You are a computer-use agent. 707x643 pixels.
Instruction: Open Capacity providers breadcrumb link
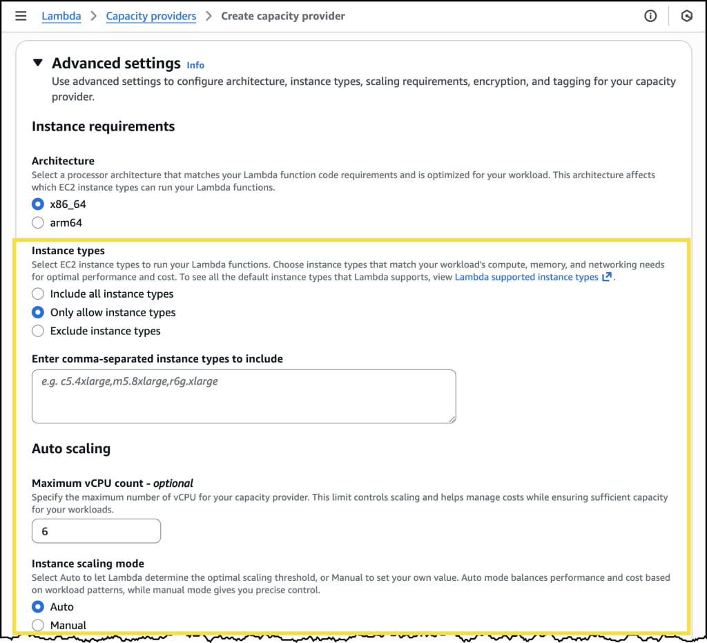[x=151, y=16]
